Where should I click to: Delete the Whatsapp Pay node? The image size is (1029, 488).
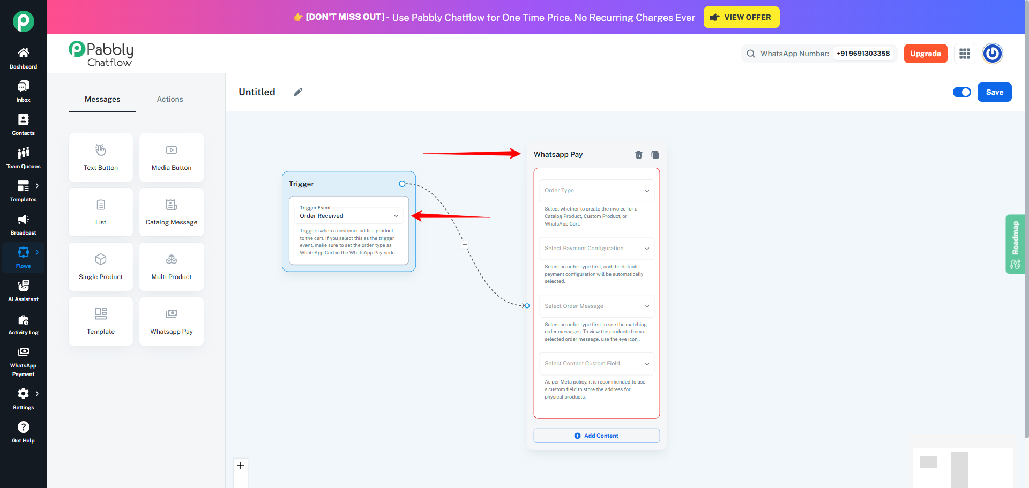(x=639, y=155)
